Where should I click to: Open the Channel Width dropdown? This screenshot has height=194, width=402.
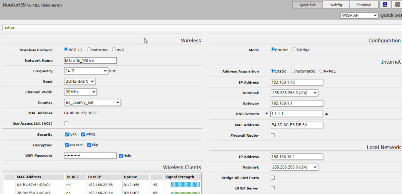pyautogui.click(x=80, y=92)
